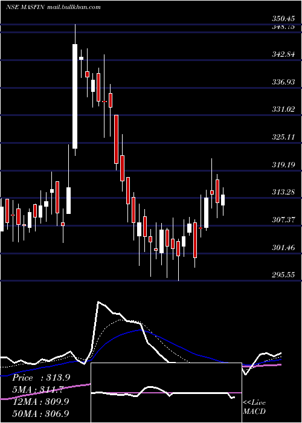Select the 319.19 price level label

tap(283, 164)
